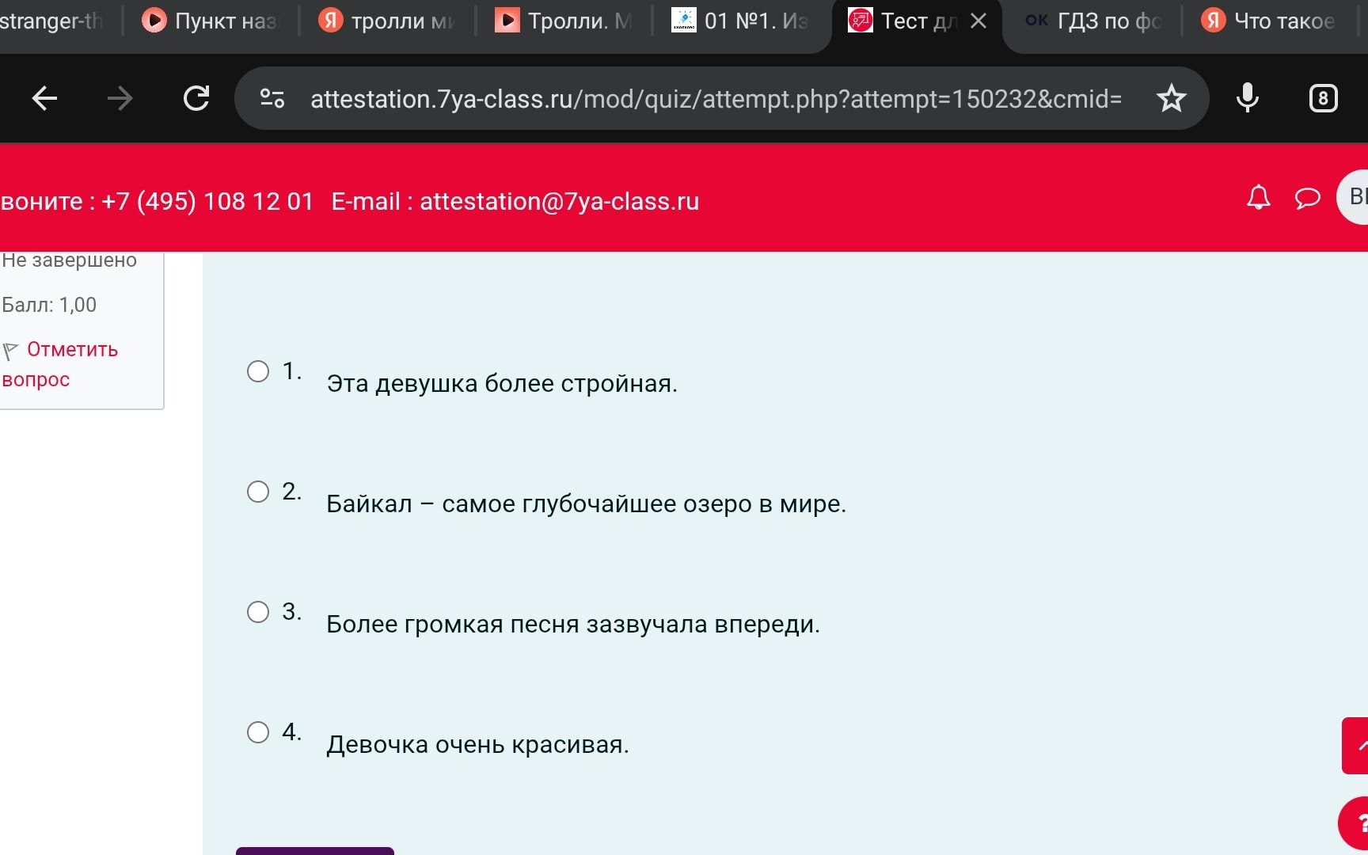The image size is (1368, 855).
Task: Switch to the Пункт наз tab
Action: coord(210,21)
